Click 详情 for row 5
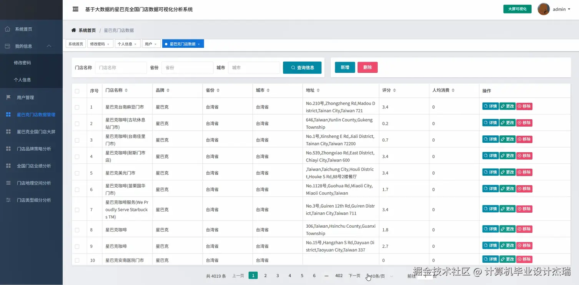This screenshot has width=579, height=285. [x=491, y=172]
